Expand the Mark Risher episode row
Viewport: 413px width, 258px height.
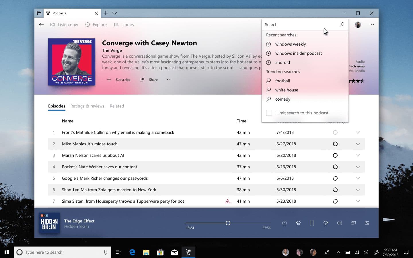[358, 178]
